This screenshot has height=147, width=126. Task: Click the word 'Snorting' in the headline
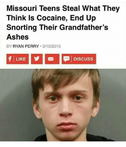point(21,28)
